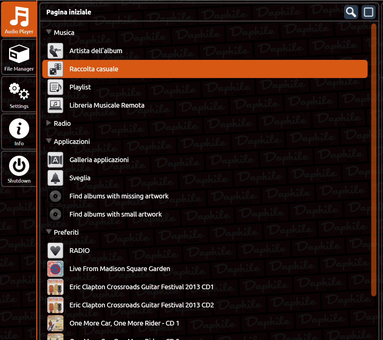383x340 pixels.
Task: Expand the Radio section
Action: click(x=49, y=123)
